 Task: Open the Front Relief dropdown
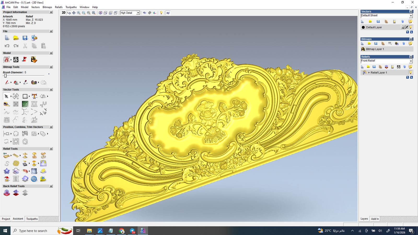411,61
